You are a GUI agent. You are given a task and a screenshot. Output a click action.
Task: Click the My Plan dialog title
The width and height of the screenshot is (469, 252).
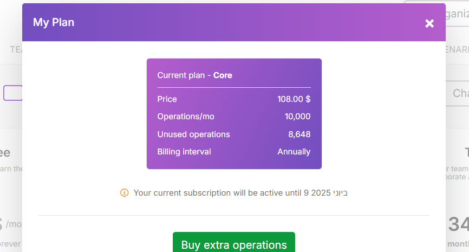pos(54,22)
